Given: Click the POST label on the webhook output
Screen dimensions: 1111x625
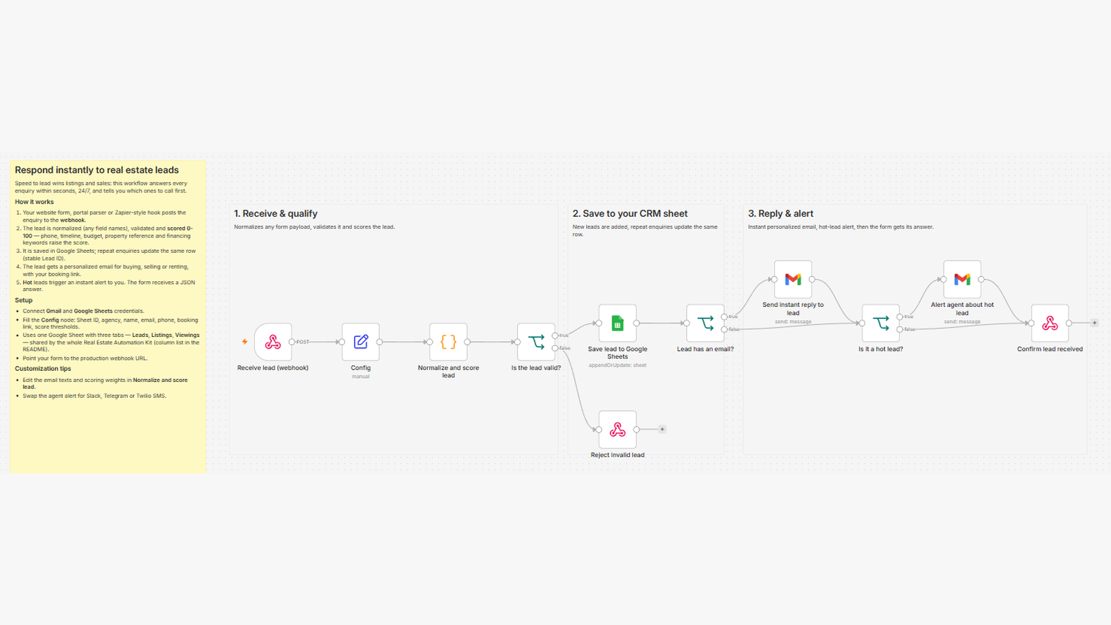Looking at the screenshot, I should coord(303,342).
